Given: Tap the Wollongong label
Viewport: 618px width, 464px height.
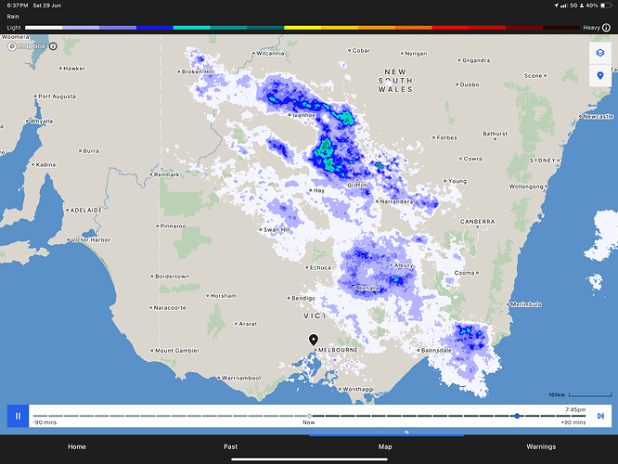Looking at the screenshot, I should pyautogui.click(x=526, y=187).
